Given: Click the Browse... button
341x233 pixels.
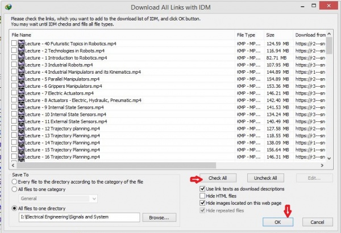Looking at the screenshot, I should [x=159, y=217].
